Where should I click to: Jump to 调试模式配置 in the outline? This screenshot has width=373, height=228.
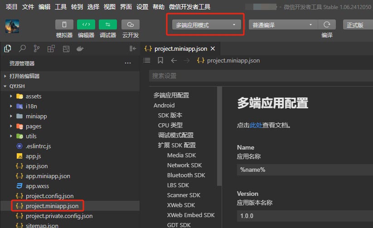tap(176, 135)
